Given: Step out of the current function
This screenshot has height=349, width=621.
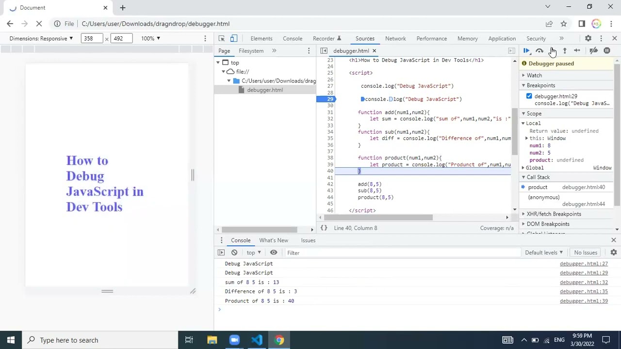Looking at the screenshot, I should tap(565, 51).
